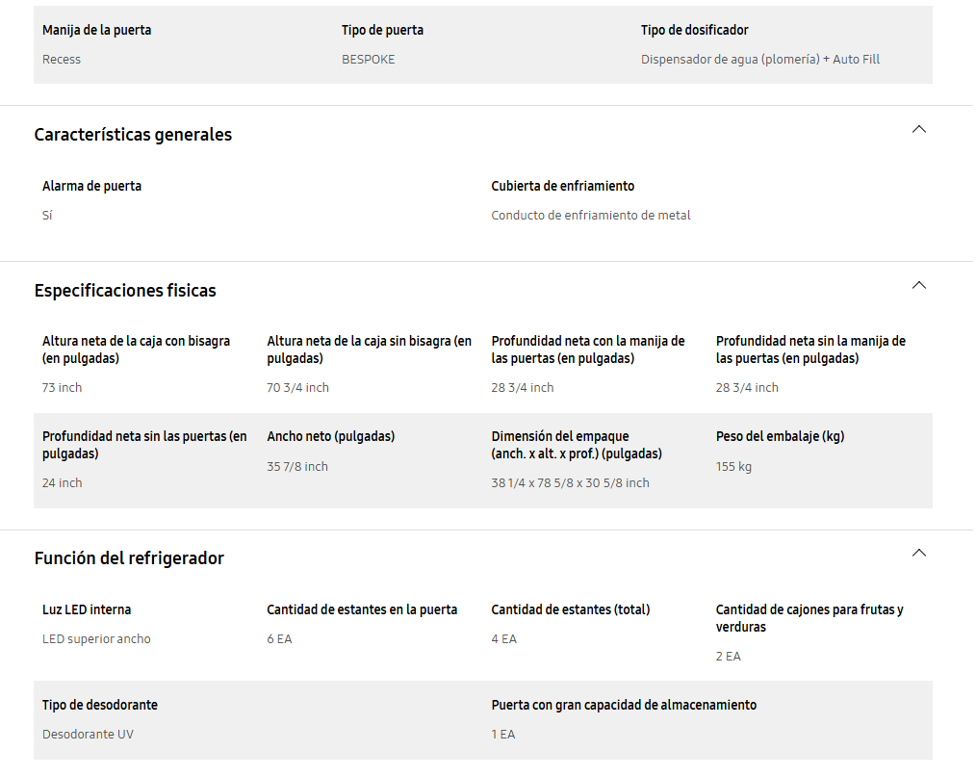Click the Características generales heading
Viewport: 976px width, 777px height.
(133, 135)
